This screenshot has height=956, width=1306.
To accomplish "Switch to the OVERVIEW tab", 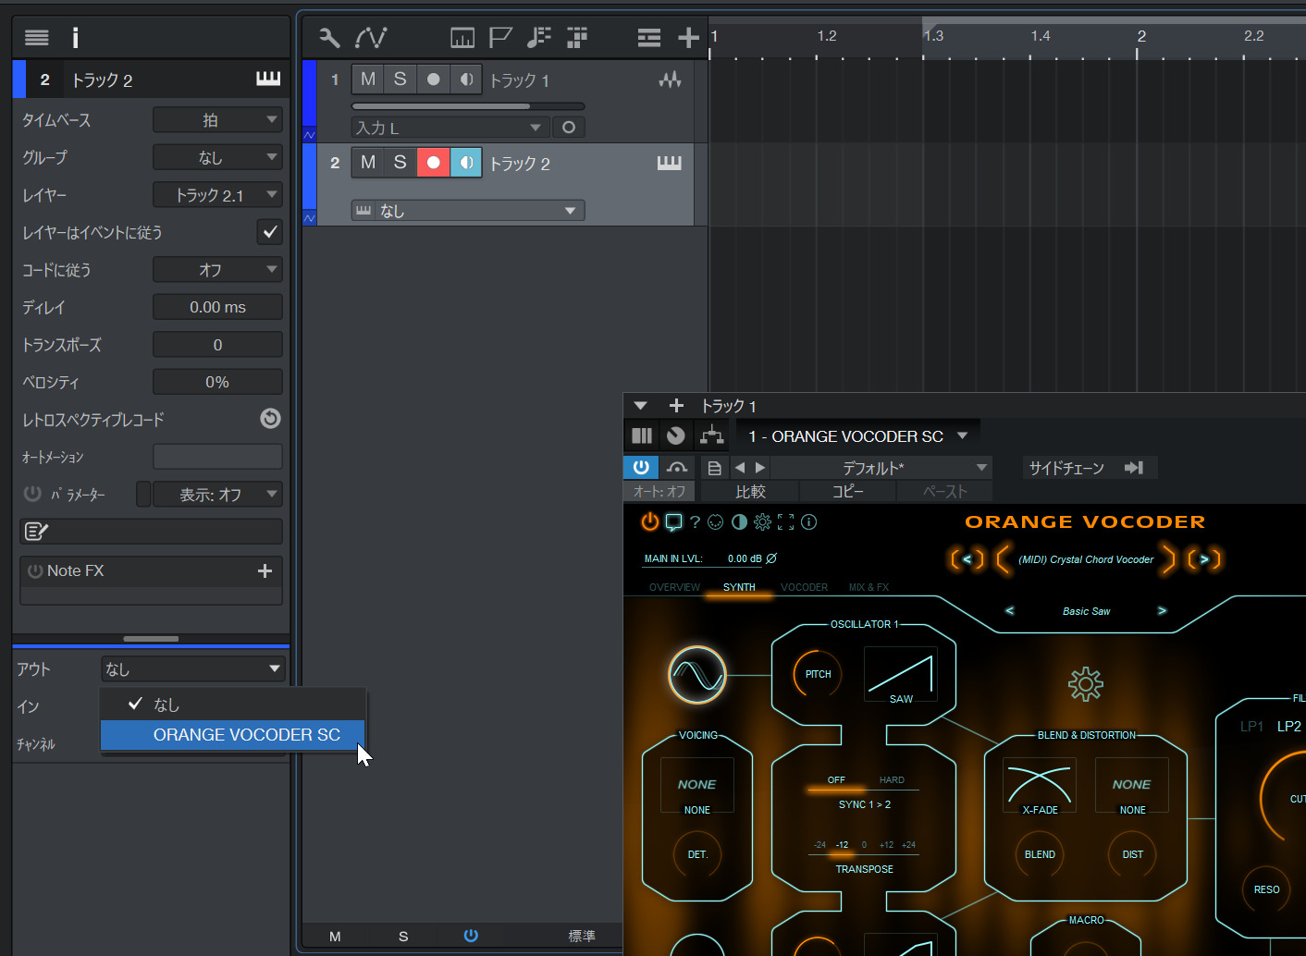I will [674, 587].
